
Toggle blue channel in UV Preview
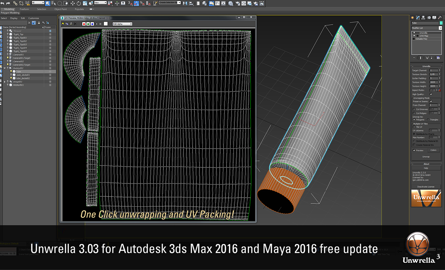coord(92,24)
